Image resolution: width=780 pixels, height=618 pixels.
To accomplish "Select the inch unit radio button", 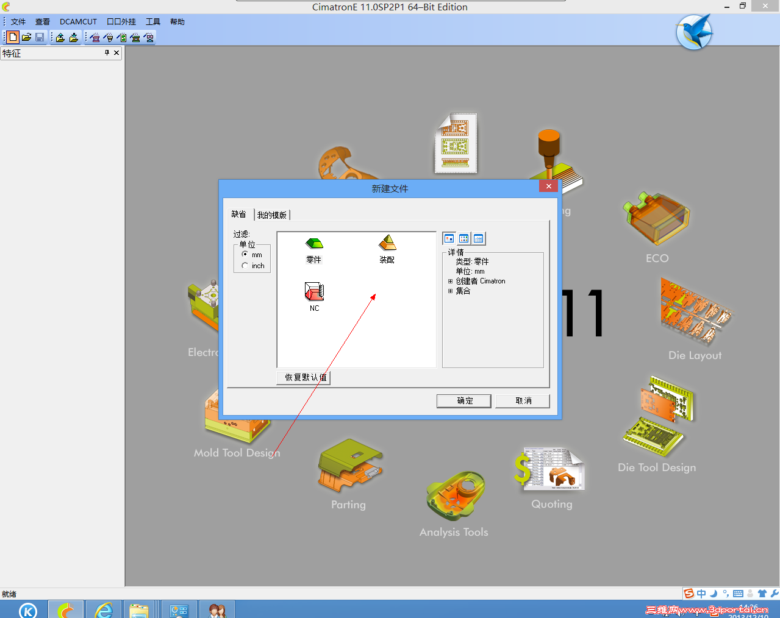I will pos(245,265).
